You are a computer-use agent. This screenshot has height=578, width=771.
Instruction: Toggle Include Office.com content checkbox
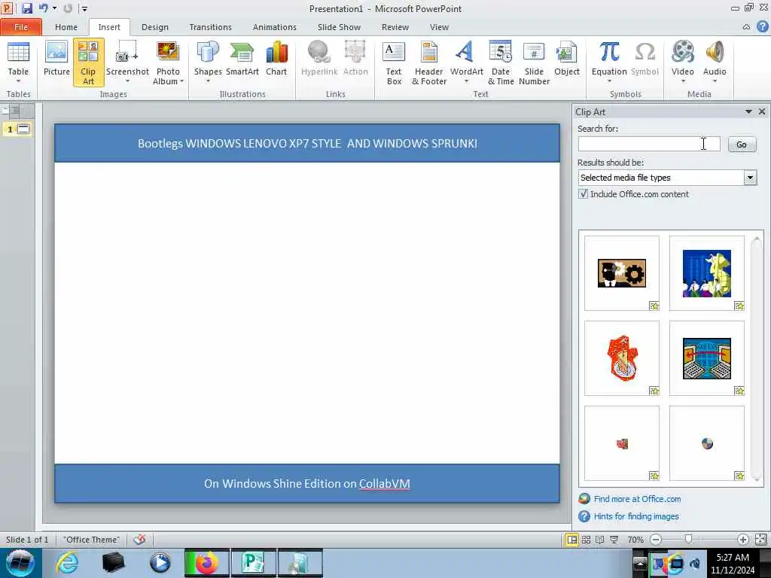pos(584,194)
